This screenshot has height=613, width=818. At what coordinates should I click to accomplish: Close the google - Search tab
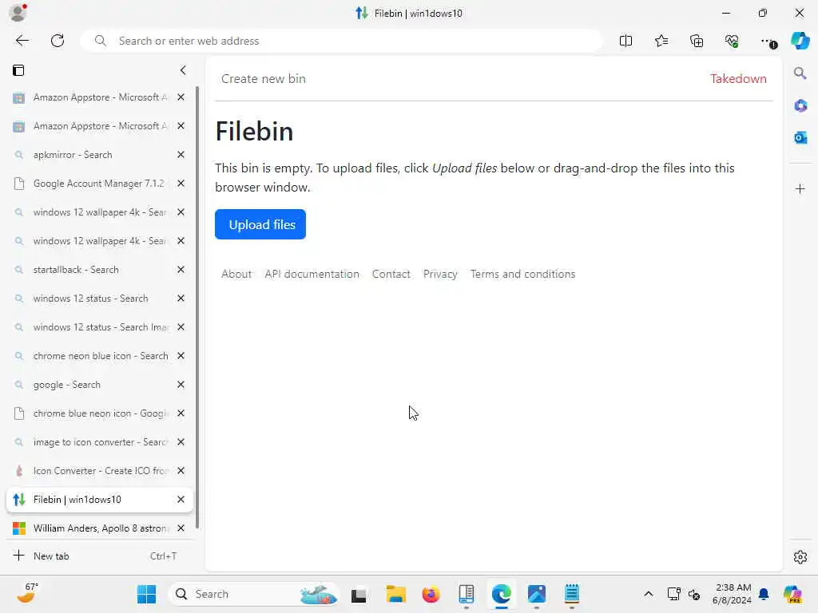(x=181, y=385)
